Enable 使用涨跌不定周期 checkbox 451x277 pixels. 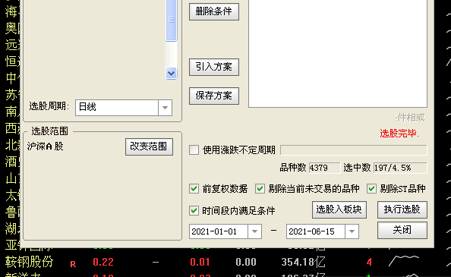[x=194, y=150]
